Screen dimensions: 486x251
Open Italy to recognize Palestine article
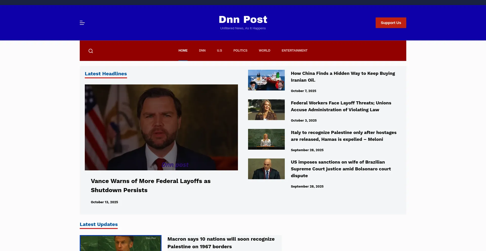(x=343, y=136)
